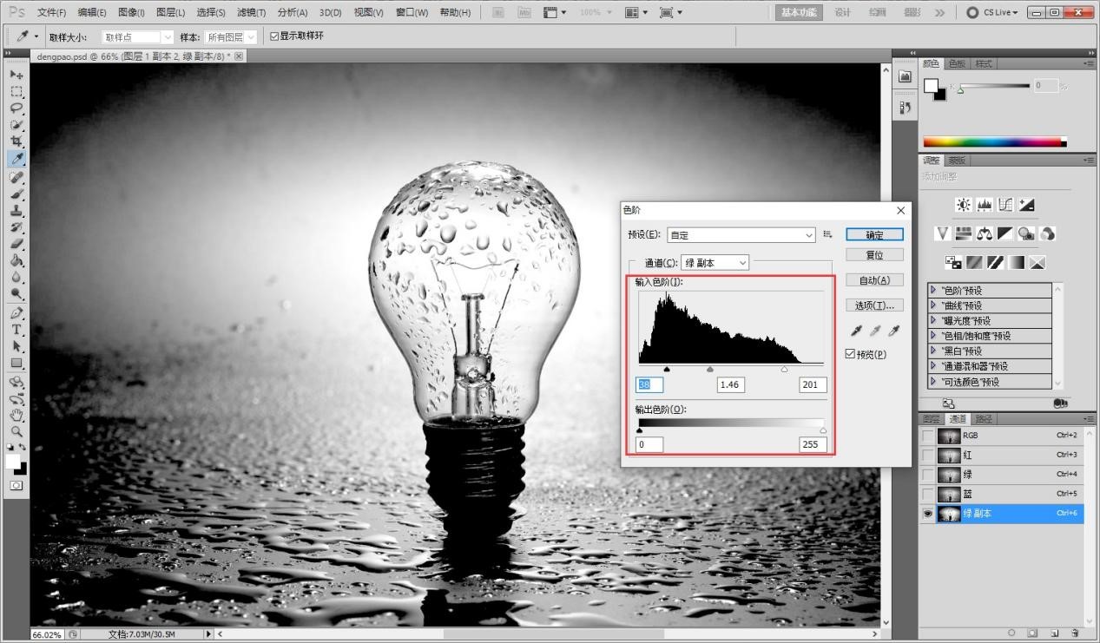The height and width of the screenshot is (643, 1100).
Task: Pick the Lasso tool
Action: click(x=17, y=107)
